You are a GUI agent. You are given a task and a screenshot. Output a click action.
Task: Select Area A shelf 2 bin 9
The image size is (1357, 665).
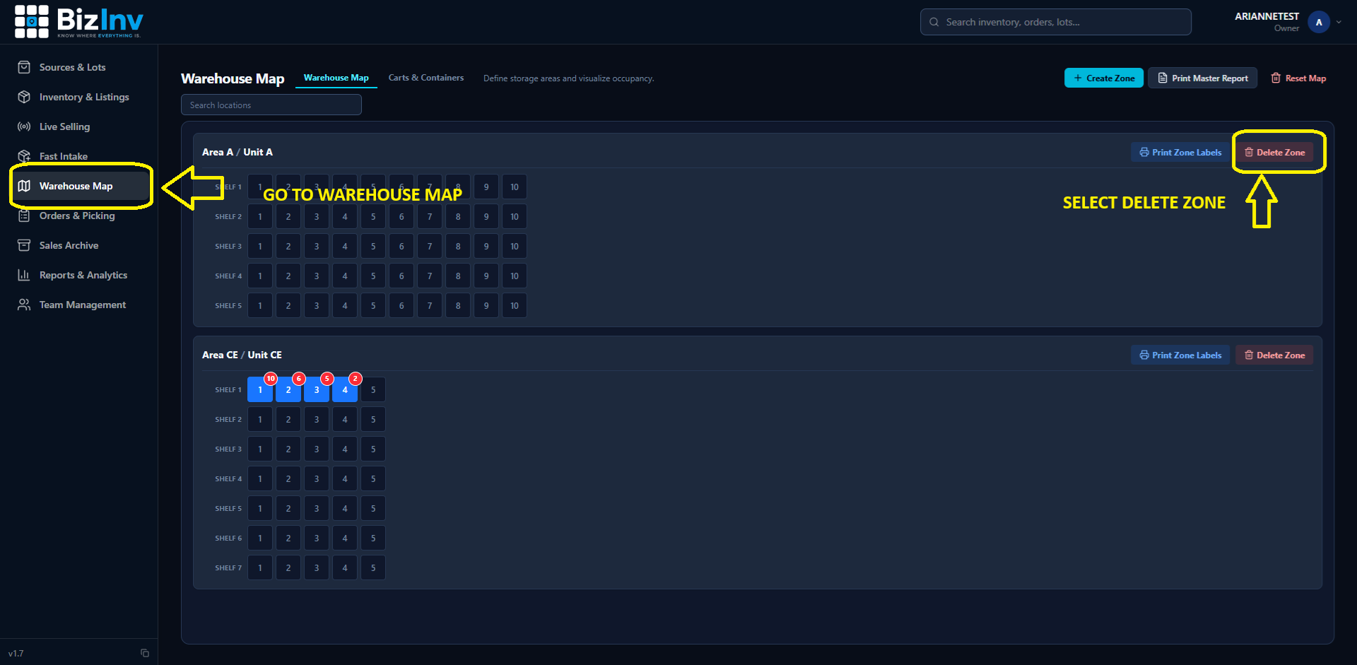pos(486,216)
